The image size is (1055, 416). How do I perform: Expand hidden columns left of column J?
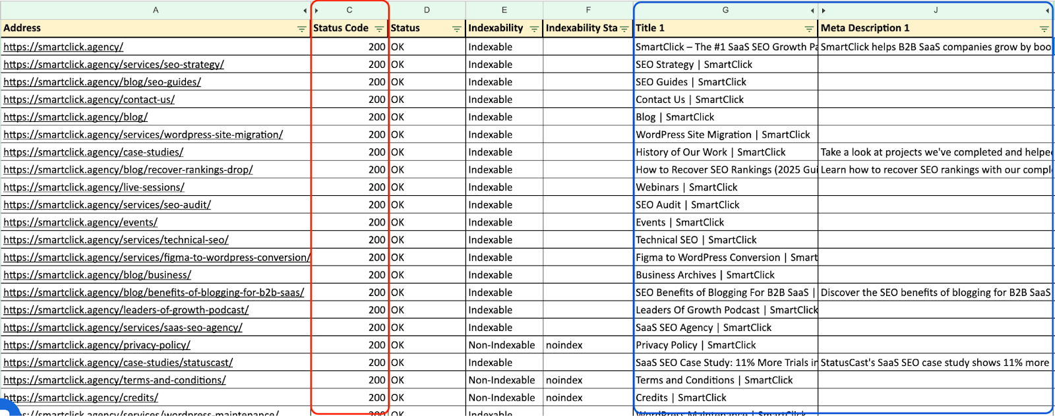[x=824, y=11]
